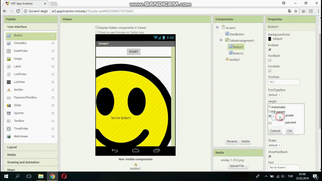Select the percent height radio button

tap(270, 123)
